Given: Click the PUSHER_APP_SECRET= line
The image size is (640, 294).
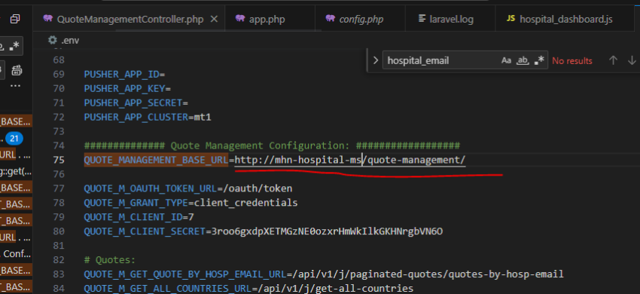Looking at the screenshot, I should [x=136, y=103].
